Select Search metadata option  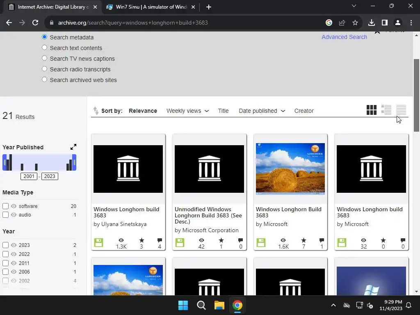pyautogui.click(x=44, y=37)
